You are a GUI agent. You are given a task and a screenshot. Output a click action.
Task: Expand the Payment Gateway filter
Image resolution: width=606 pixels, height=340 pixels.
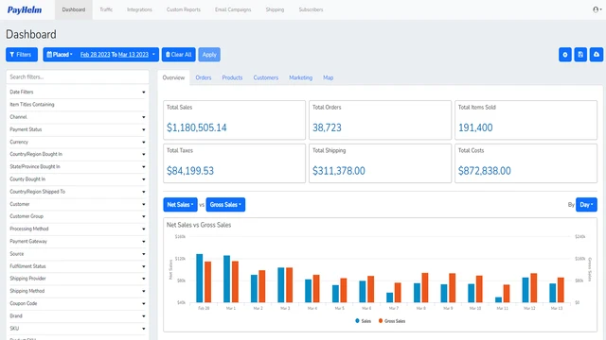[x=78, y=242]
